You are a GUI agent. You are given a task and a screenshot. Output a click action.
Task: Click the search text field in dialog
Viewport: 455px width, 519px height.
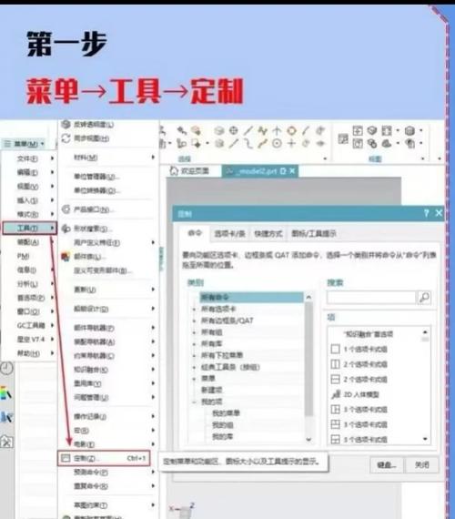tap(371, 297)
